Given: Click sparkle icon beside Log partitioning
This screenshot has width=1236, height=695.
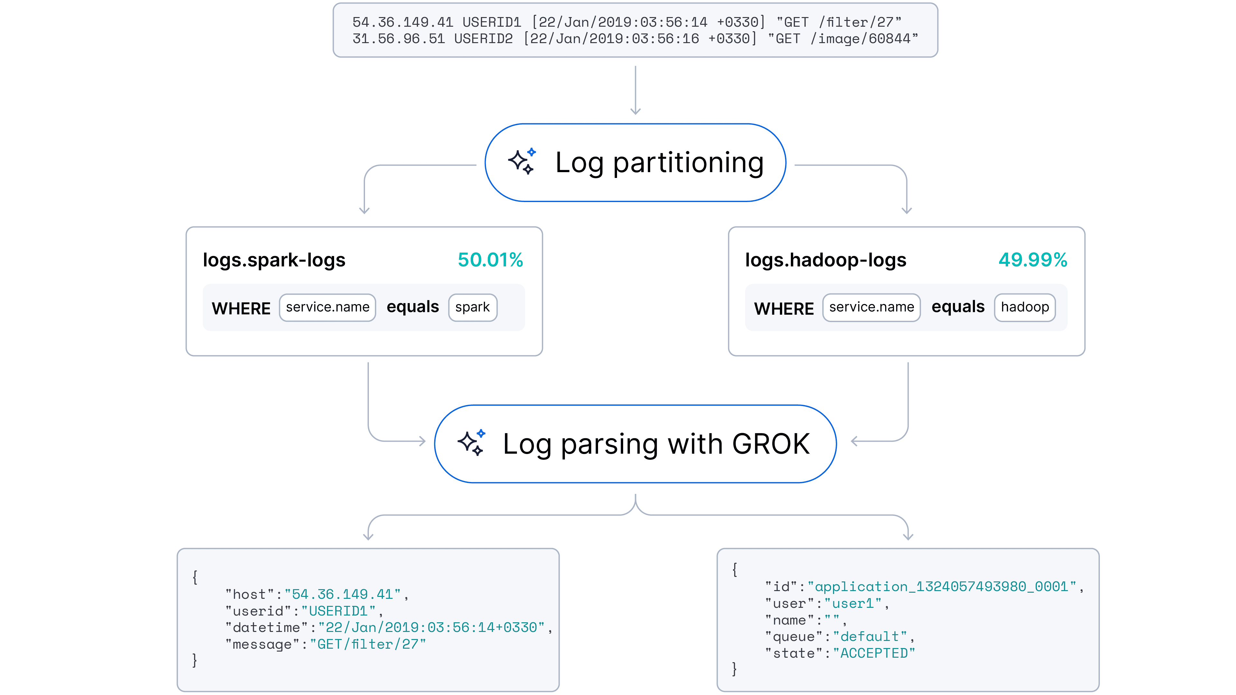Looking at the screenshot, I should (x=521, y=162).
